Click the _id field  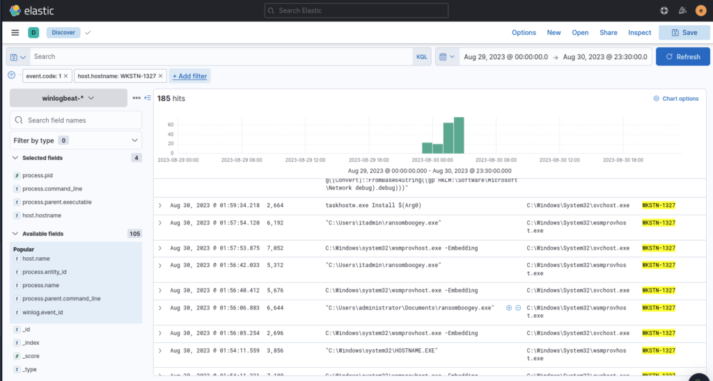26,330
